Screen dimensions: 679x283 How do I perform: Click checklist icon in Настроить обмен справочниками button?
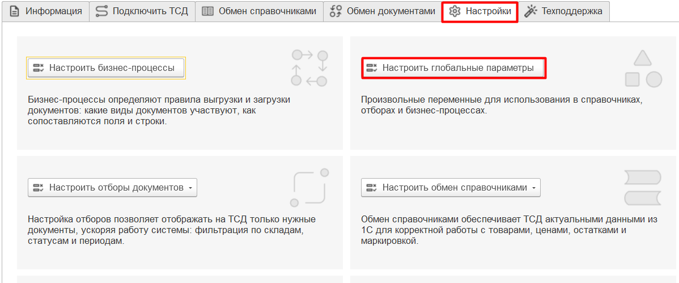(372, 188)
